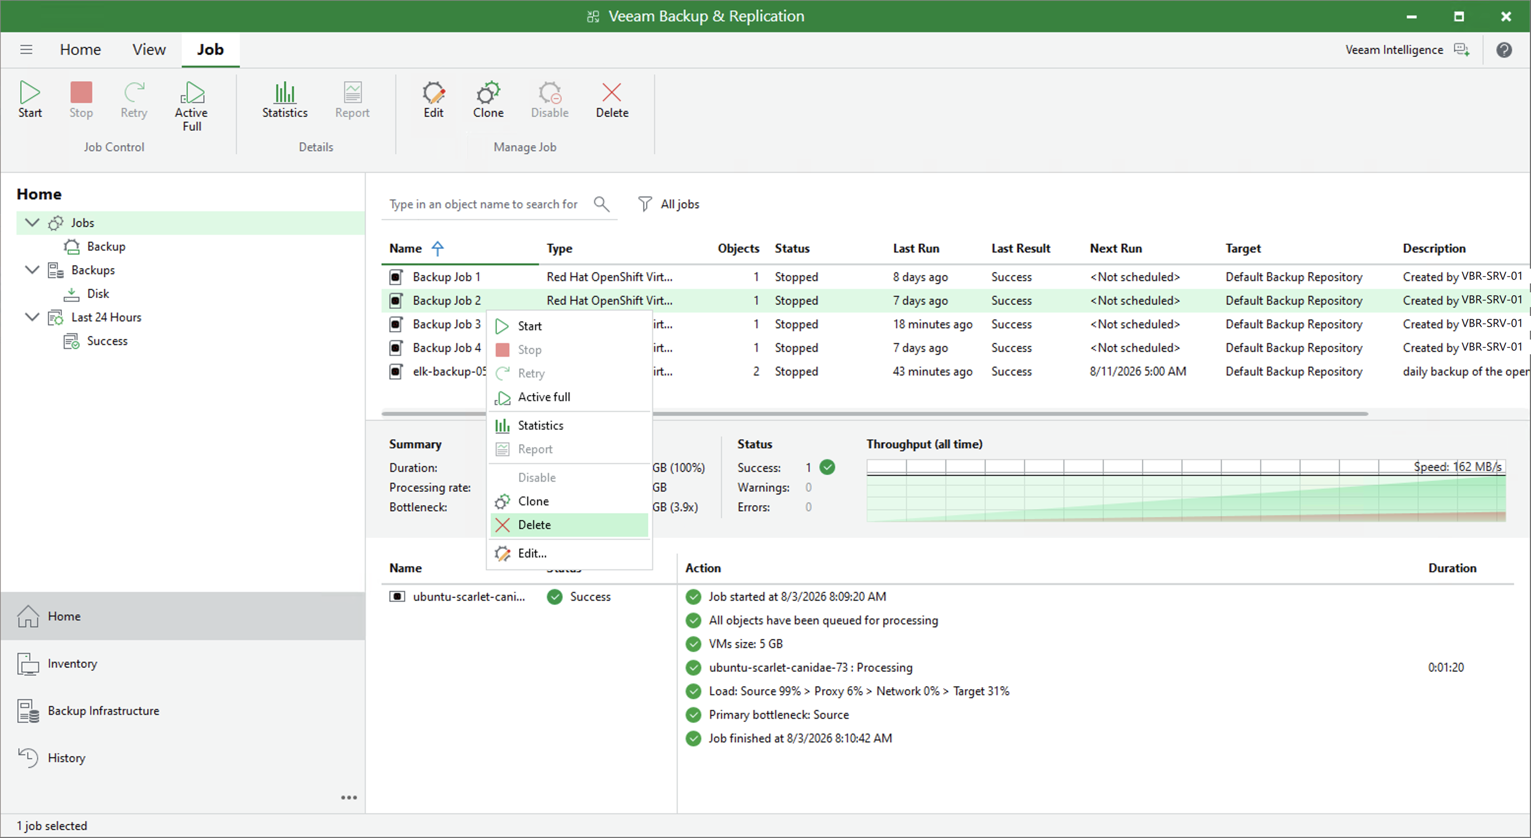The height and width of the screenshot is (838, 1531).
Task: Click the Edit job icon in ribbon
Action: tap(433, 92)
